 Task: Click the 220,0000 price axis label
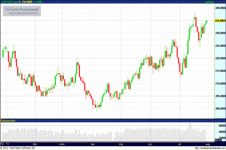click(x=219, y=58)
